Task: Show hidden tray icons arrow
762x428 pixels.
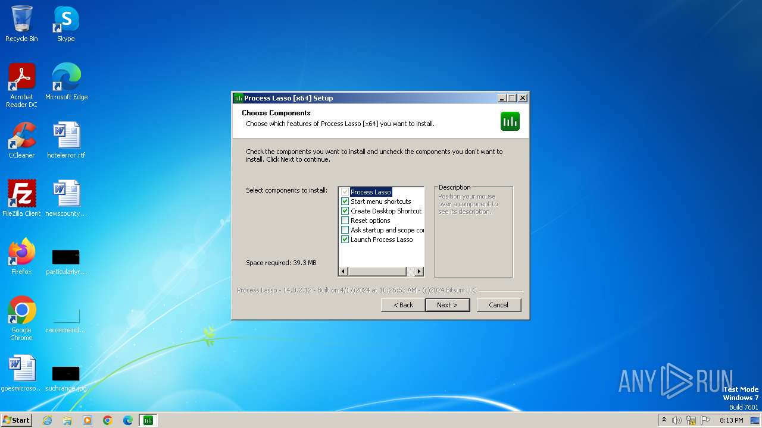Action: coord(664,420)
